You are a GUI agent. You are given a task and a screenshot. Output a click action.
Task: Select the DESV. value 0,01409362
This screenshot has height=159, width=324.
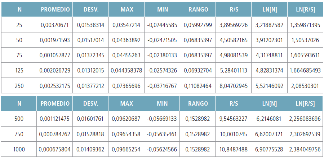(x=90, y=149)
